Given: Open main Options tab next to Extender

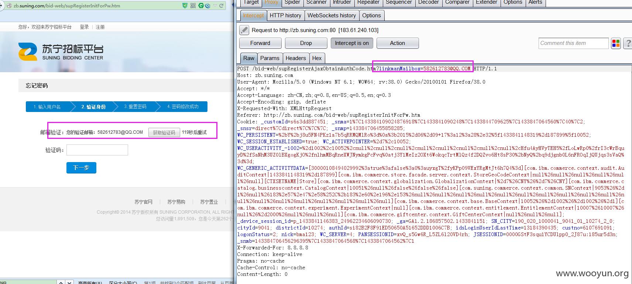Looking at the screenshot, I should tap(513, 3).
